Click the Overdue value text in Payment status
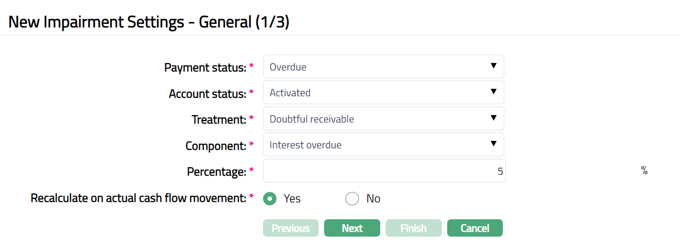 pos(288,67)
